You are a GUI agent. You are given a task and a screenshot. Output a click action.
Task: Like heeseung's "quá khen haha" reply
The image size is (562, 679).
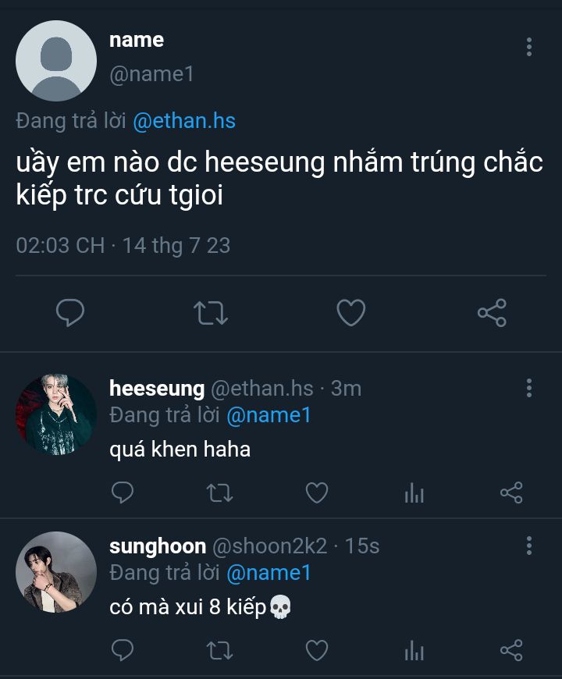(316, 492)
